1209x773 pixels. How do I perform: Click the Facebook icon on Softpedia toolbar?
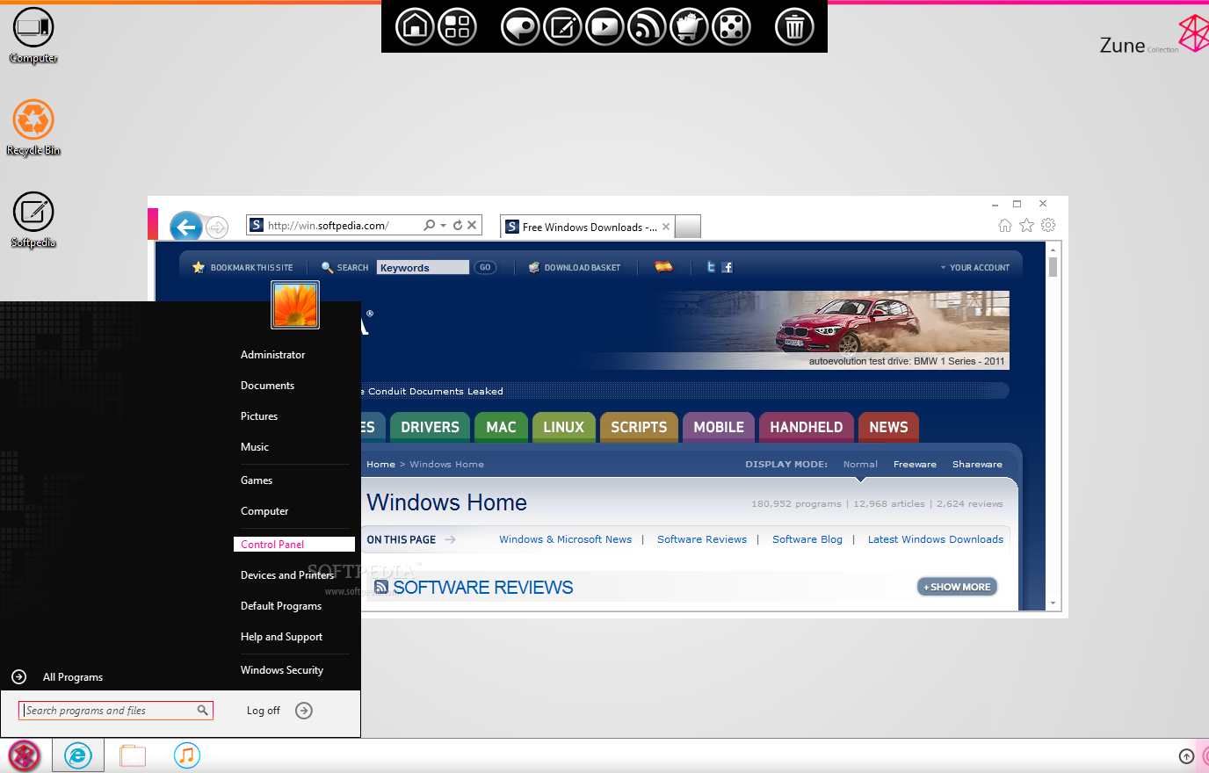coord(727,267)
